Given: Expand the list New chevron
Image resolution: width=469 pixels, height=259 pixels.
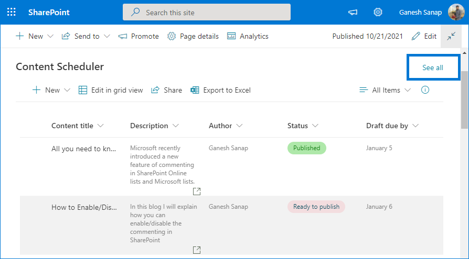Looking at the screenshot, I should (67, 90).
